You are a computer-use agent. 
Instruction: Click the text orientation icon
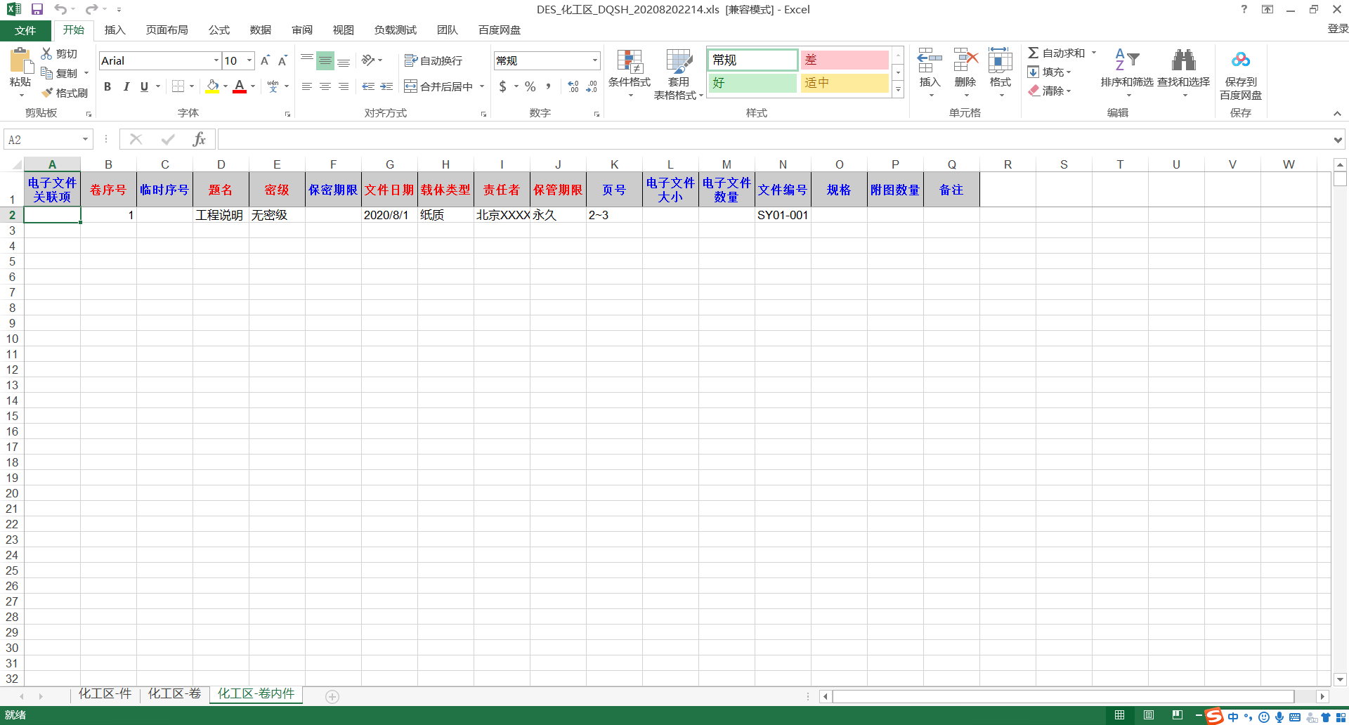click(x=368, y=60)
